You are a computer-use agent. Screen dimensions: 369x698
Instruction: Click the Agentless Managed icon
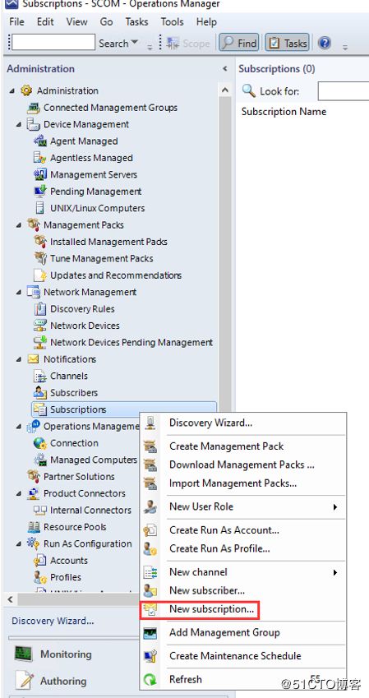[40, 158]
